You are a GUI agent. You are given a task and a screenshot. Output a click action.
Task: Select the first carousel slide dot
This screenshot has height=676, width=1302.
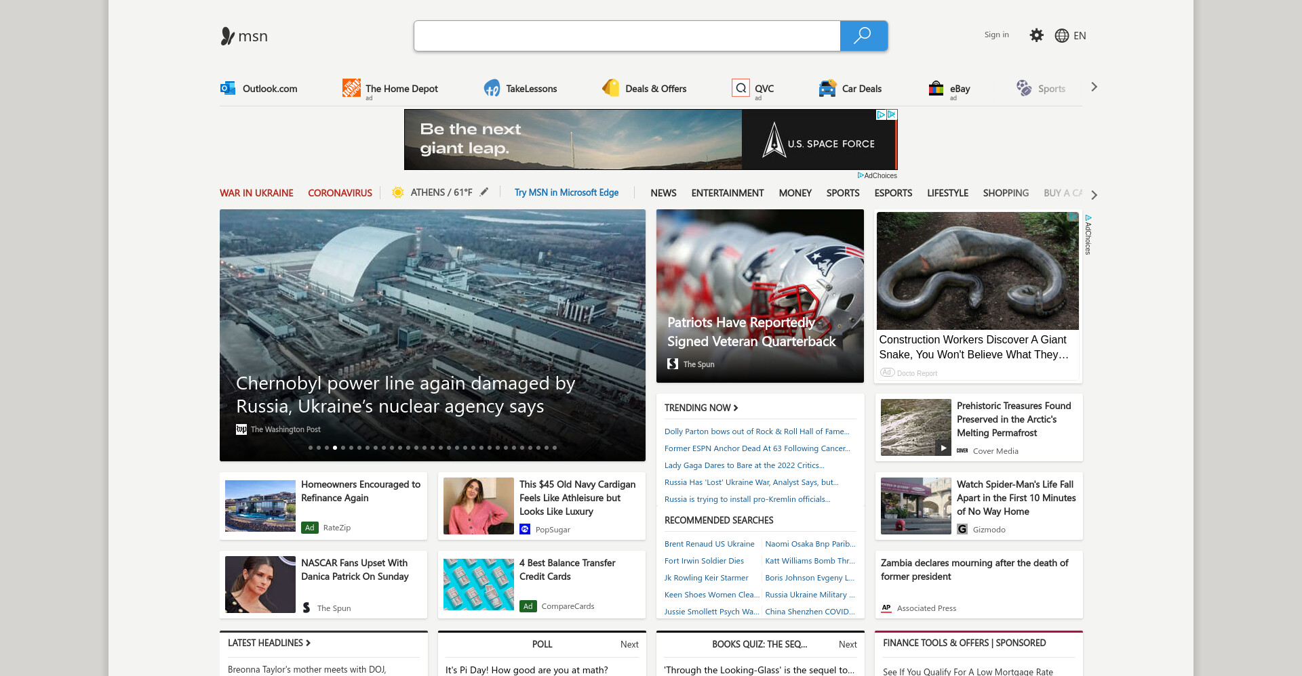311,448
